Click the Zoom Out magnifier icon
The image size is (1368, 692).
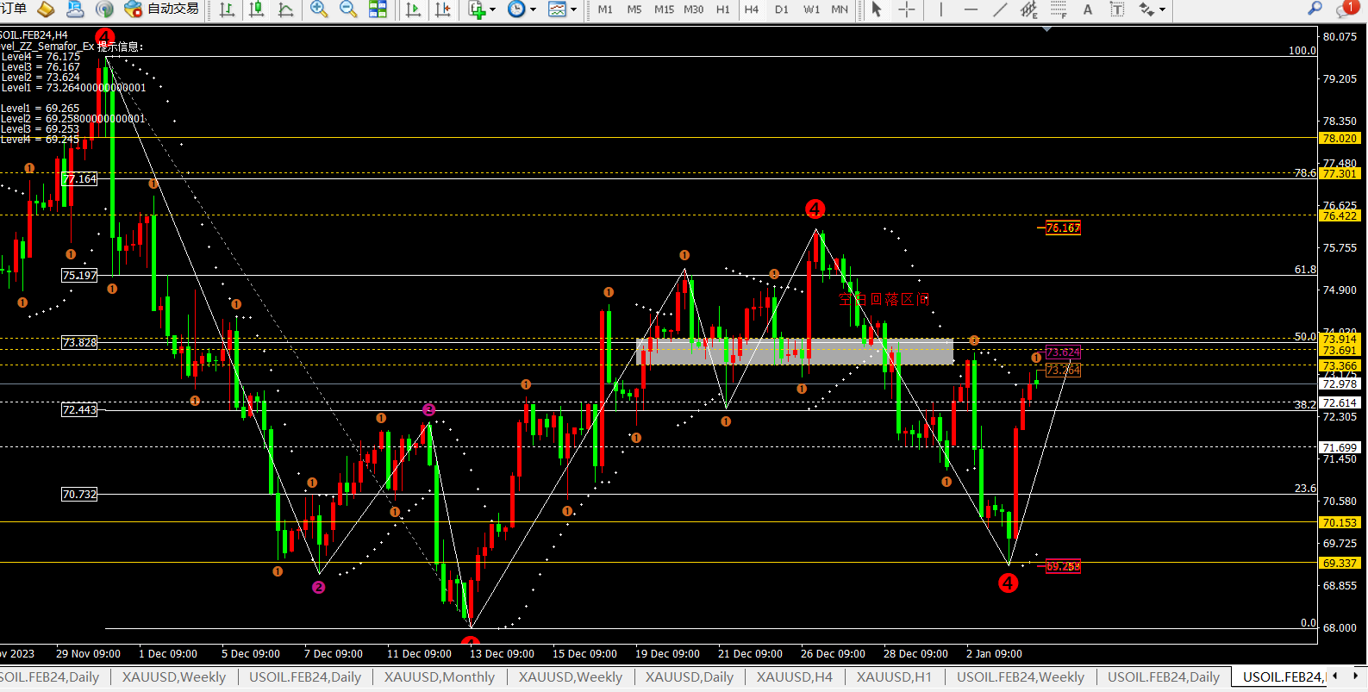tap(347, 9)
